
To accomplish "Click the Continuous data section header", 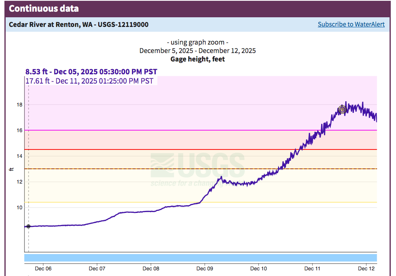I will click(44, 8).
